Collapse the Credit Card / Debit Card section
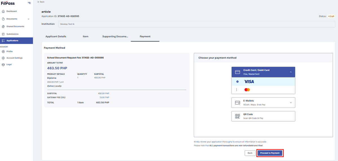338x161 pixels. coord(291,72)
